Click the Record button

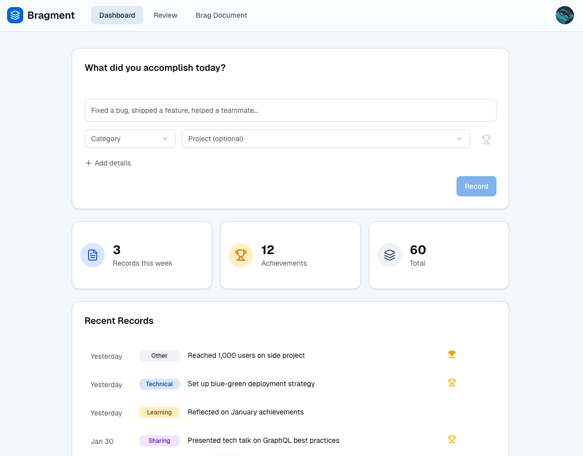476,186
